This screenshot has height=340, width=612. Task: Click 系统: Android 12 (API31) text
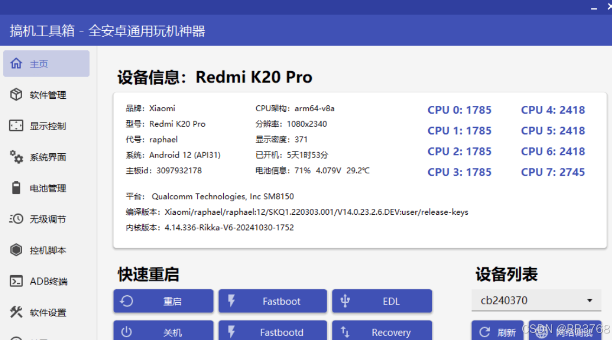point(173,155)
